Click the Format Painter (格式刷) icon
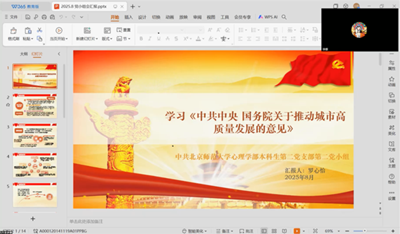400x234 pixels. click(x=13, y=31)
